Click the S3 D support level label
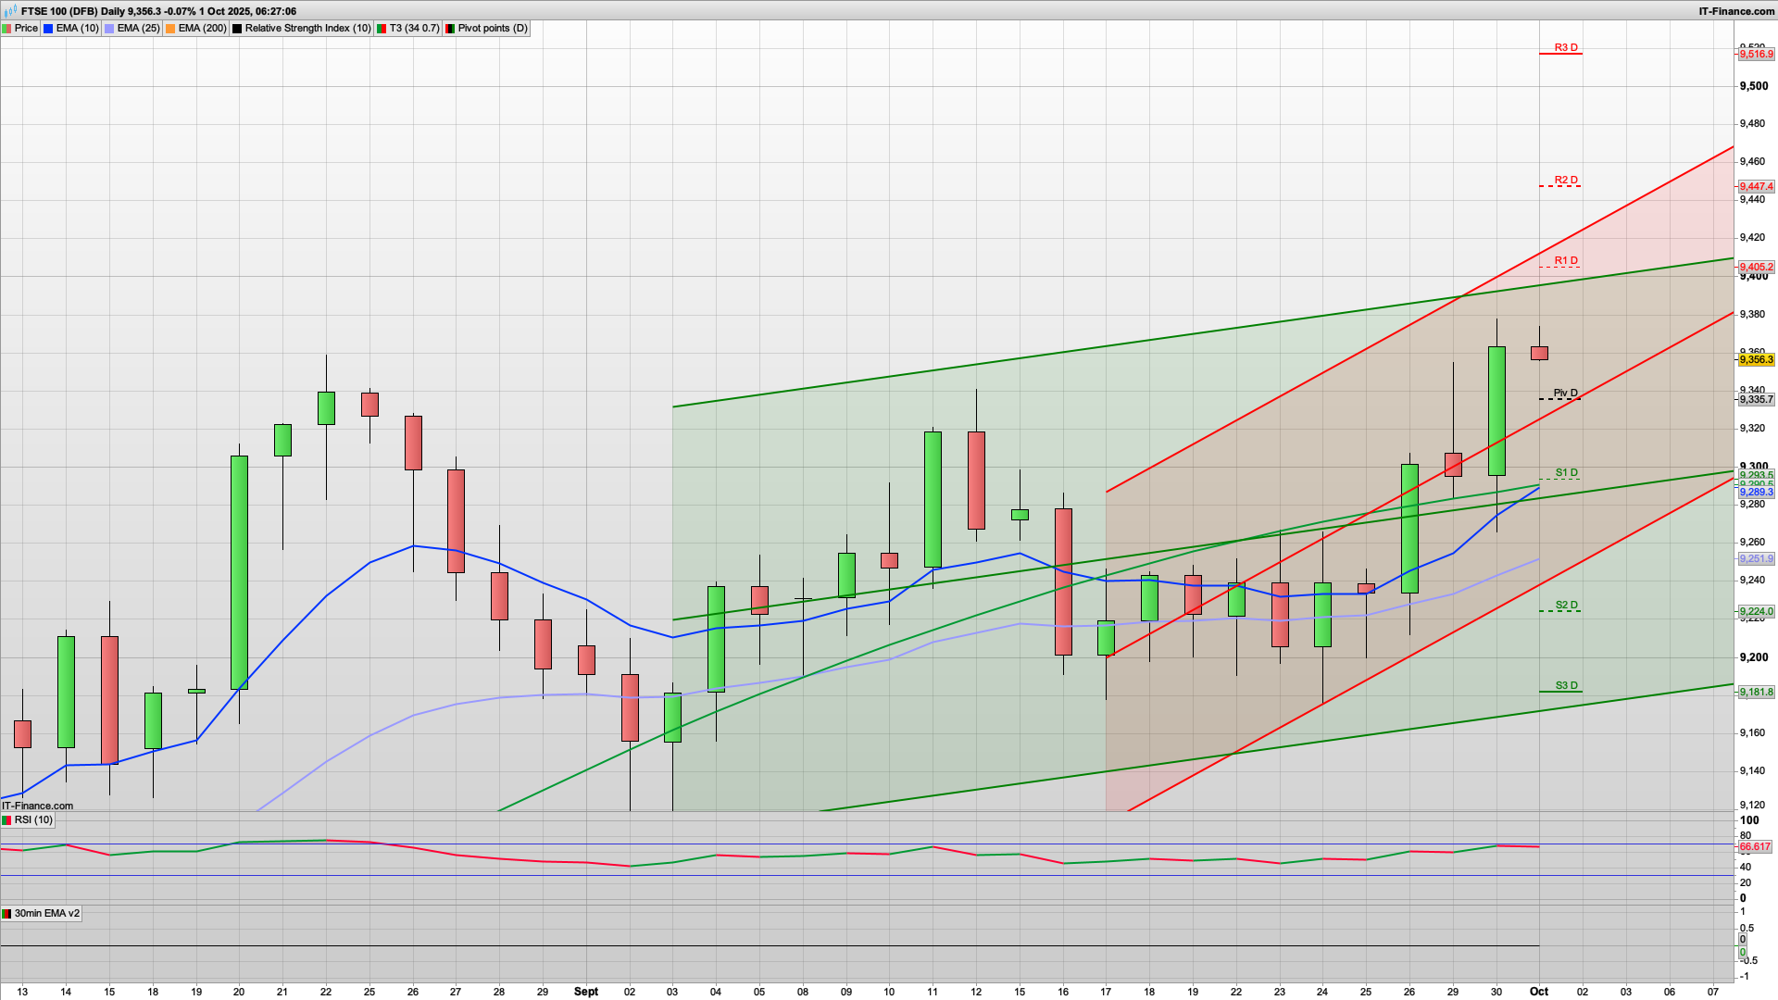The image size is (1778, 1000). coord(1565,686)
